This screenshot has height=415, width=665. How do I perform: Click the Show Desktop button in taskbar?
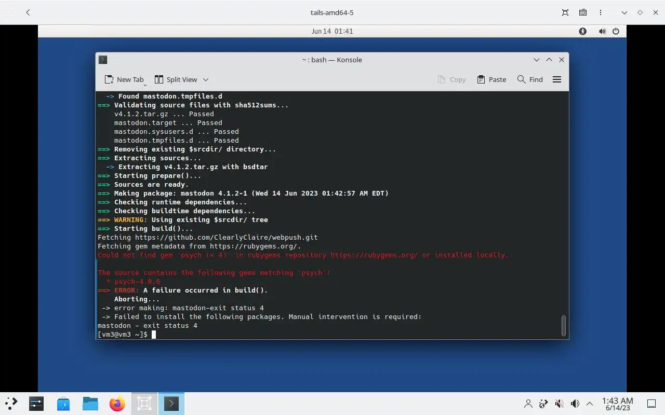click(651, 404)
